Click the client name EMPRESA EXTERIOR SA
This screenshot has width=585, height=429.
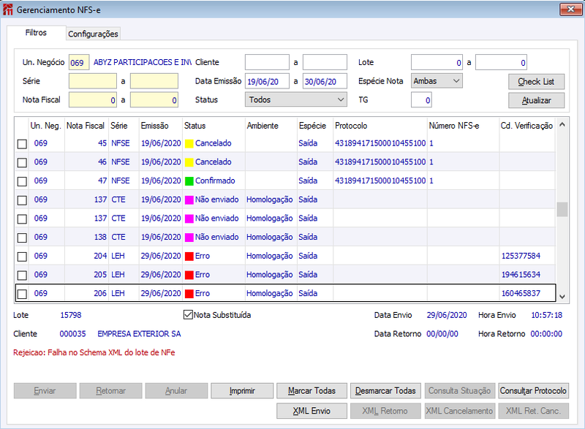(139, 333)
